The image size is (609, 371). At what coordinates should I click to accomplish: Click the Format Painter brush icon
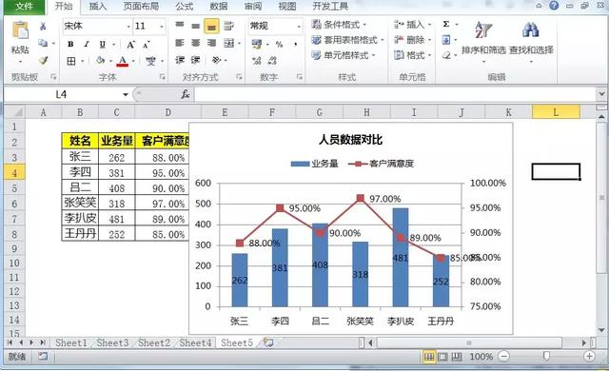point(43,60)
